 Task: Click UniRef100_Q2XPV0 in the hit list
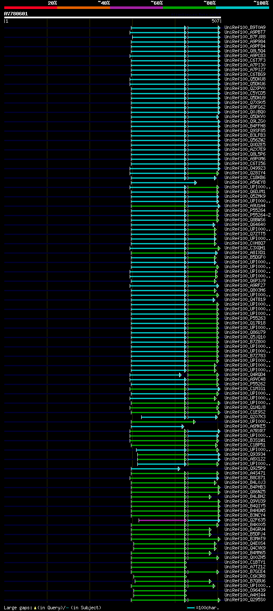click(x=245, y=89)
